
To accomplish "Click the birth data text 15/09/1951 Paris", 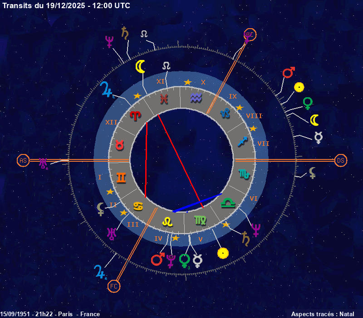I will coord(50,314).
